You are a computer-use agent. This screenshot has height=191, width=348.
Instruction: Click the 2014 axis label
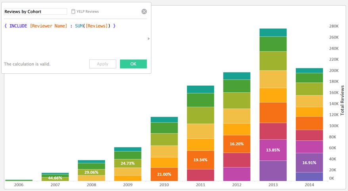click(310, 185)
